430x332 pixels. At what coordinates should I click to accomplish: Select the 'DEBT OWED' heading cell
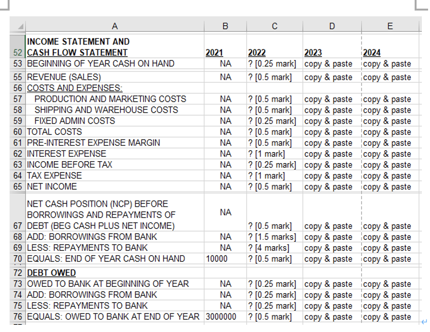tap(115, 273)
